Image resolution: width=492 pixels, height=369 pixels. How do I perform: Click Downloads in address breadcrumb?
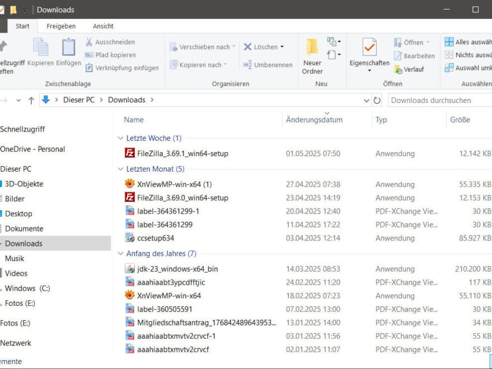126,100
